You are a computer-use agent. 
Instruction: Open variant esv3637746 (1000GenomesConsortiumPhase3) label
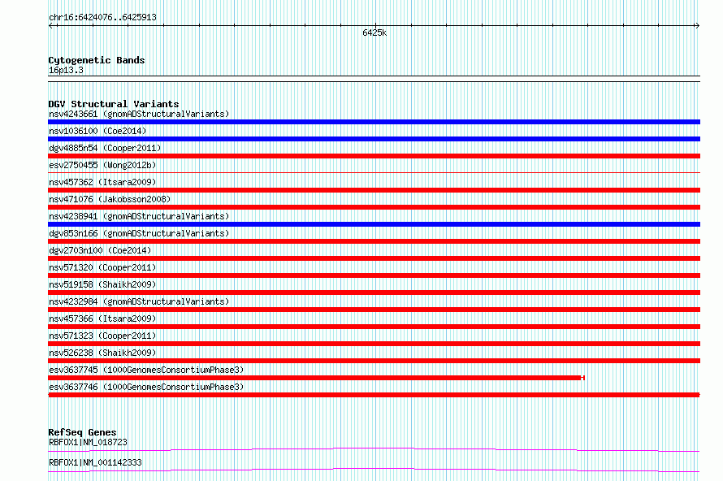(x=146, y=387)
